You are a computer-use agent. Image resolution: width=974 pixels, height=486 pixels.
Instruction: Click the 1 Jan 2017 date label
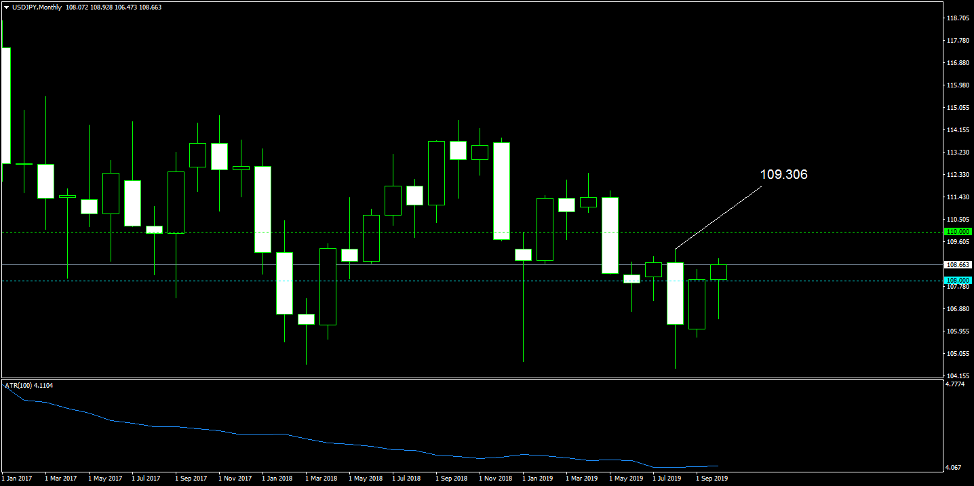(18, 479)
